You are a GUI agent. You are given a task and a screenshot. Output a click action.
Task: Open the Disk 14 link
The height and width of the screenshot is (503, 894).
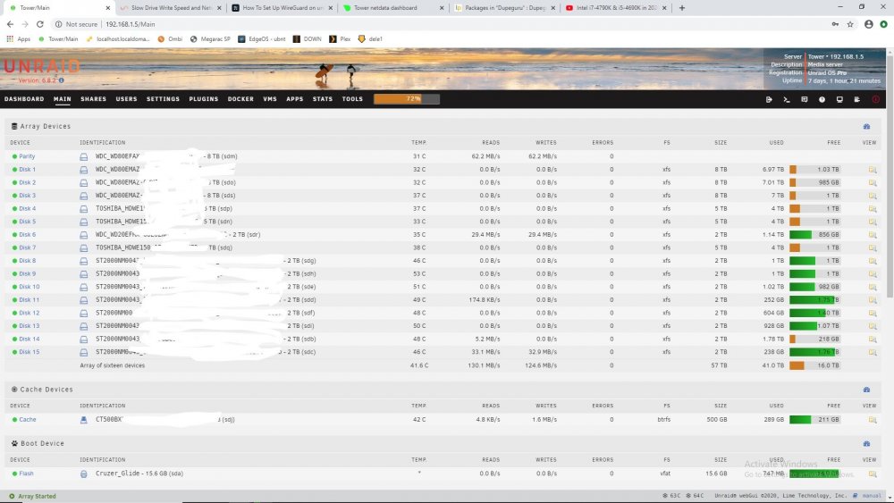tap(30, 339)
